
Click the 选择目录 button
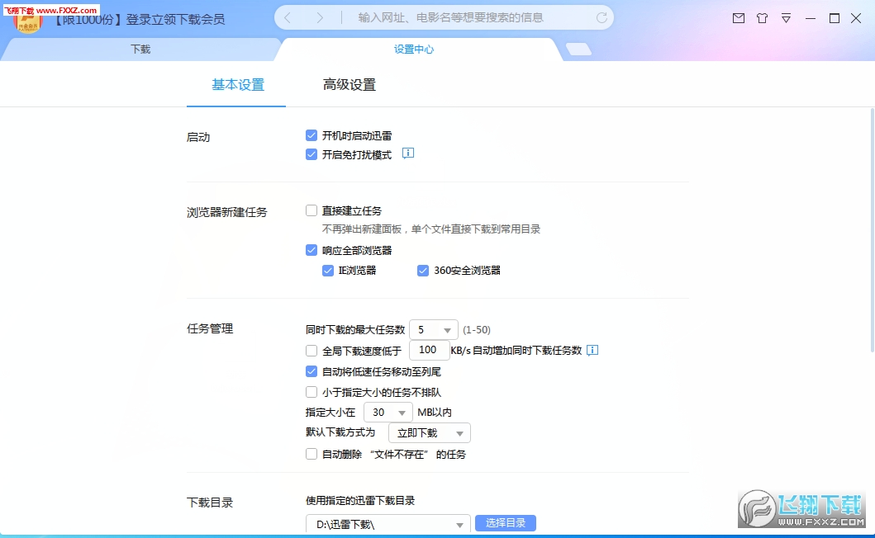click(505, 523)
